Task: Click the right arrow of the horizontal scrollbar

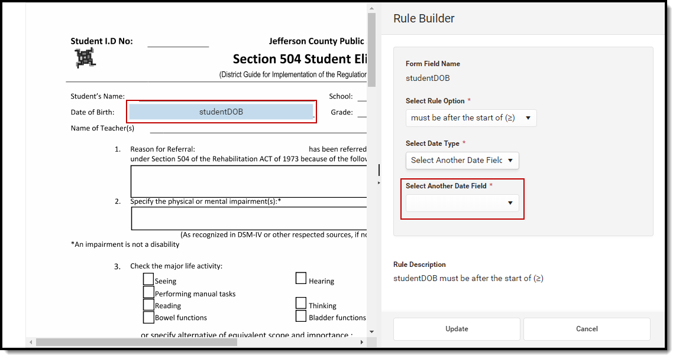Action: [362, 342]
